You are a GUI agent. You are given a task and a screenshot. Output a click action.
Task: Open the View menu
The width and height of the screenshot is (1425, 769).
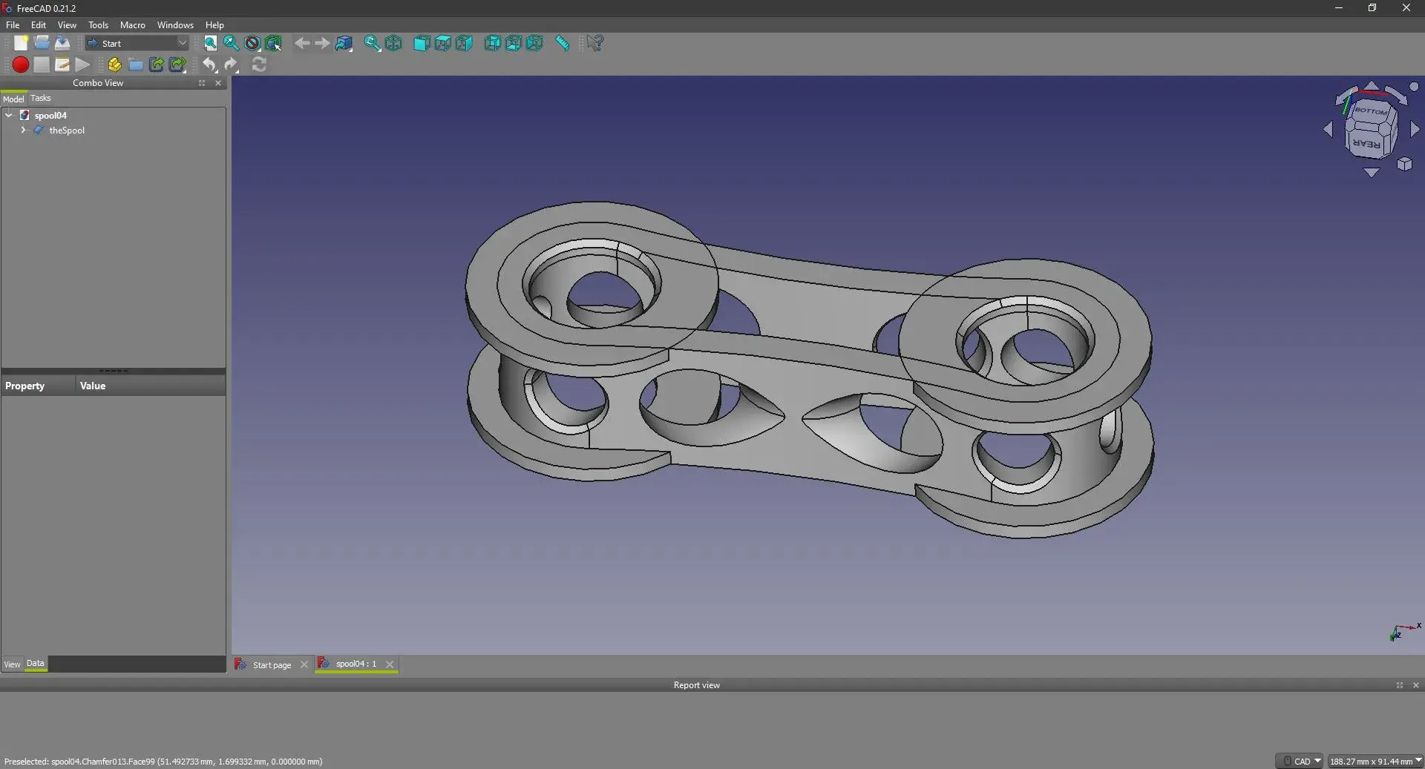tap(67, 24)
